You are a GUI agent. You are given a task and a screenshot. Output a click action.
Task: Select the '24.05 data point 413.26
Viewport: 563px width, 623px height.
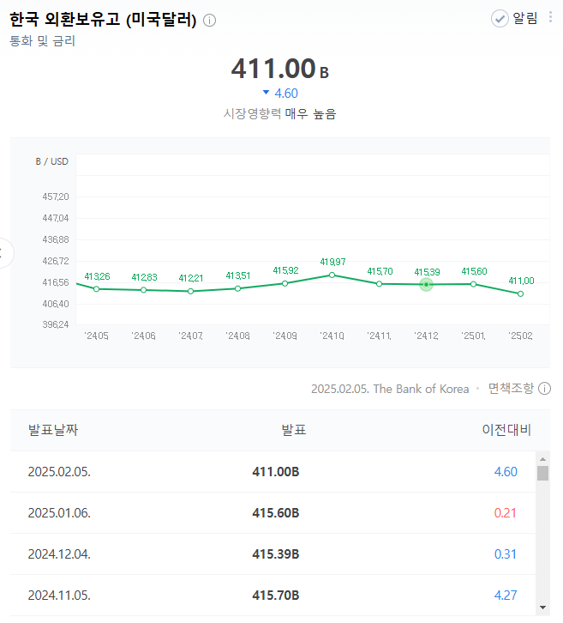(x=97, y=289)
